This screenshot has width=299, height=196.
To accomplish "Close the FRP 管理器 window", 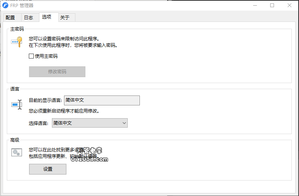I will (290, 6).
